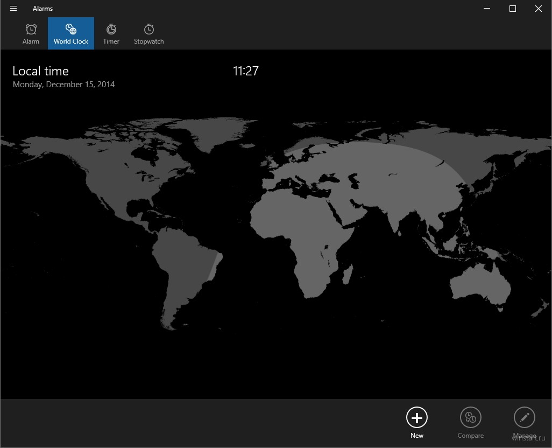Maximize the Alarms window
Screen dimensions: 552x448
513,9
